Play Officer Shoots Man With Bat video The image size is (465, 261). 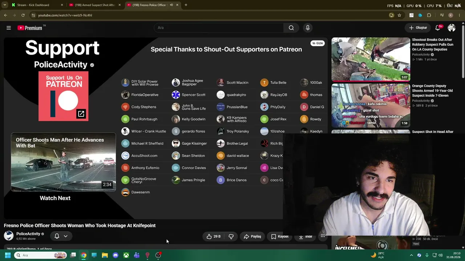tap(64, 162)
